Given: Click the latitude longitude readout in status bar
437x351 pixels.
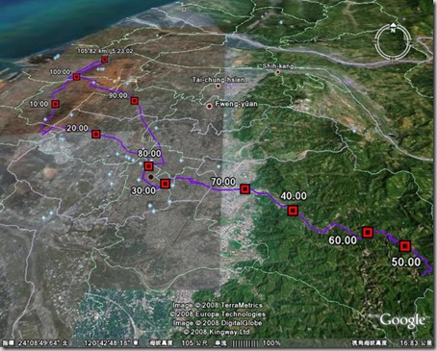Looking at the screenshot, I should (x=78, y=343).
